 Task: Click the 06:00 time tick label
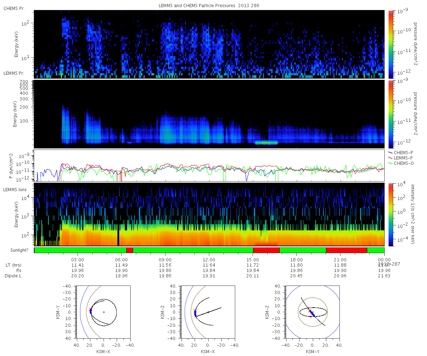[x=121, y=260]
